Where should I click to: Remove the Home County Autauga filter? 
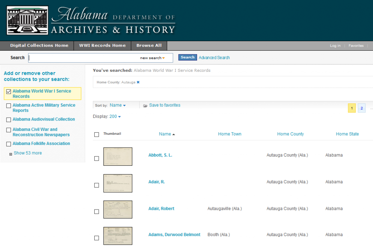[138, 82]
